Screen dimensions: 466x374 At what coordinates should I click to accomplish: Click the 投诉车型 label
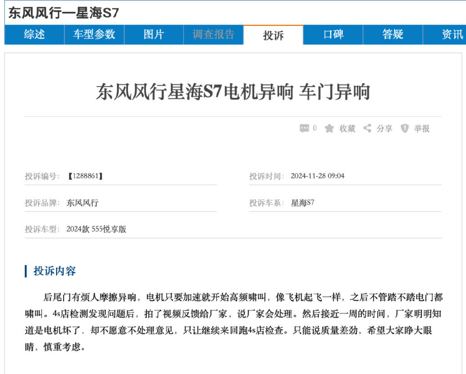click(42, 229)
